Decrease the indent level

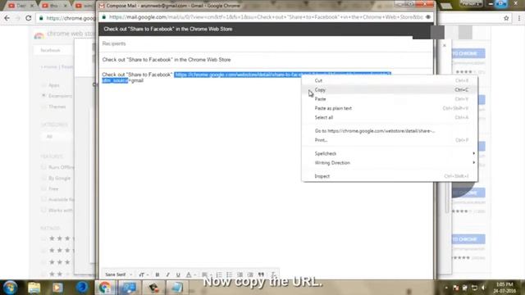pyautogui.click(x=240, y=275)
